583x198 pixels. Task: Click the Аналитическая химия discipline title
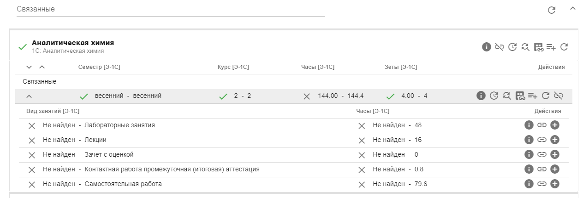pyautogui.click(x=72, y=43)
